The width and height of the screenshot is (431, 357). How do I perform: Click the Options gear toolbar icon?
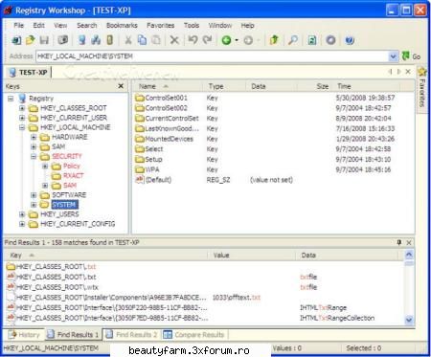click(x=330, y=40)
